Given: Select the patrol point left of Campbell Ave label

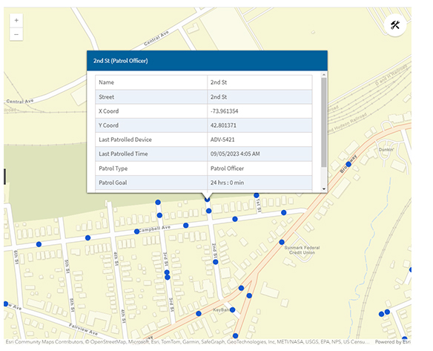Looking at the screenshot, I should point(136,232).
